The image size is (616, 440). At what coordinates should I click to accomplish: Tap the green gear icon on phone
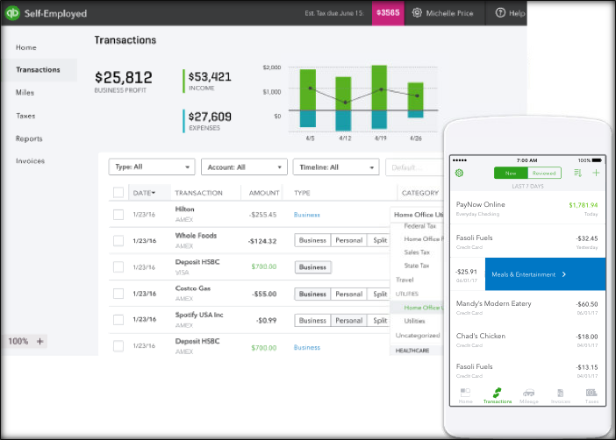(x=459, y=173)
